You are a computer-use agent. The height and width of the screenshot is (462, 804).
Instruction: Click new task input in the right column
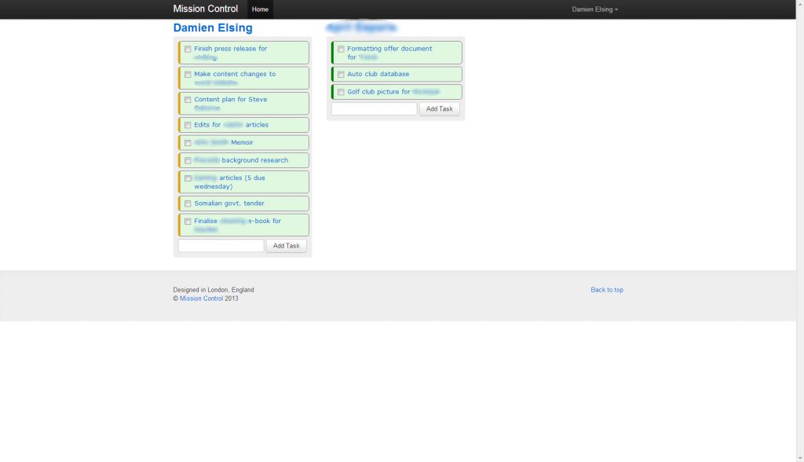[x=374, y=109]
